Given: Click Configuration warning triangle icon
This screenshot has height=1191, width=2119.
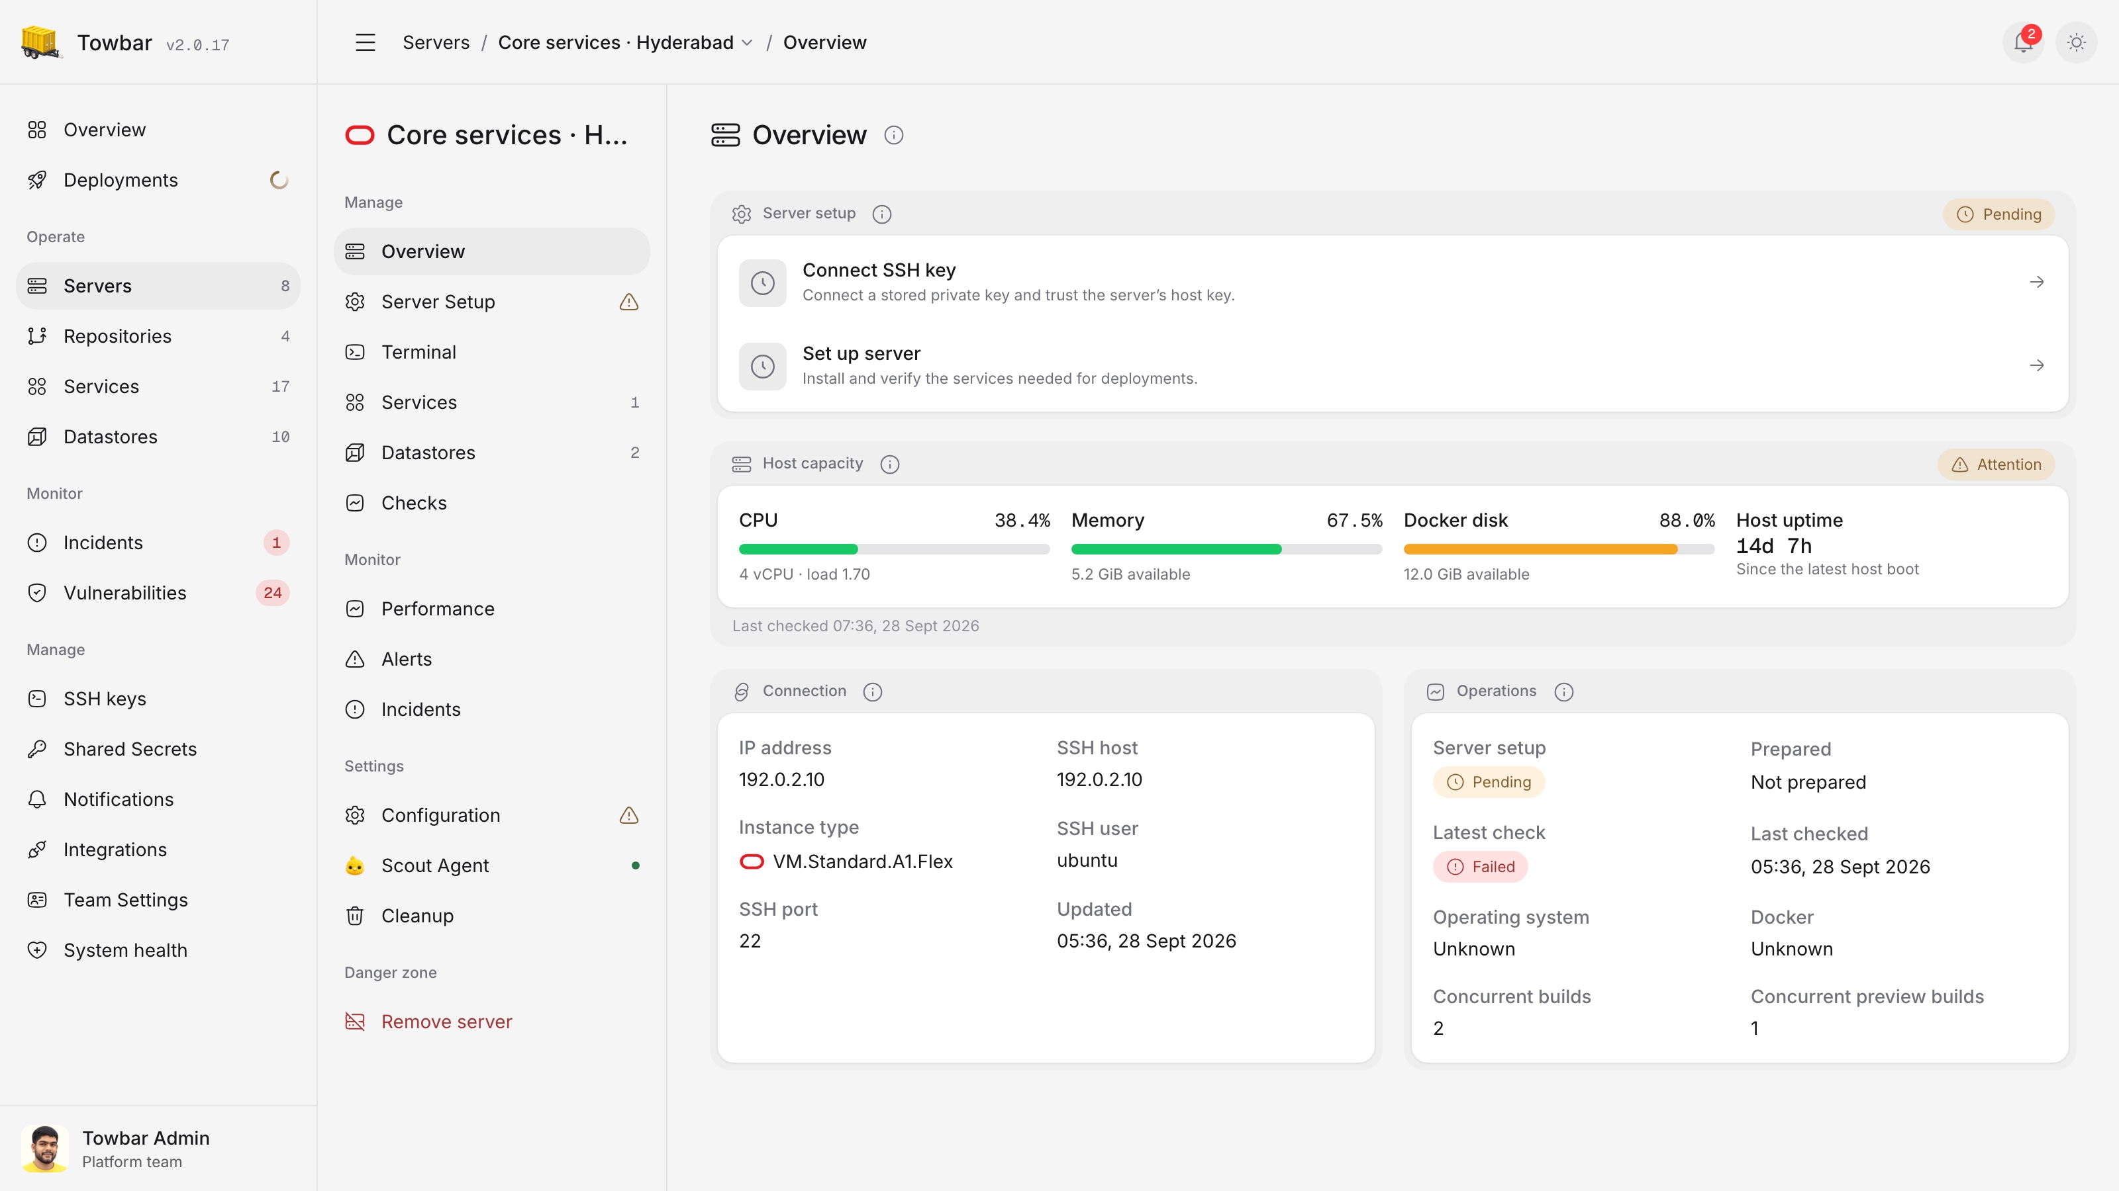Looking at the screenshot, I should click(628, 815).
